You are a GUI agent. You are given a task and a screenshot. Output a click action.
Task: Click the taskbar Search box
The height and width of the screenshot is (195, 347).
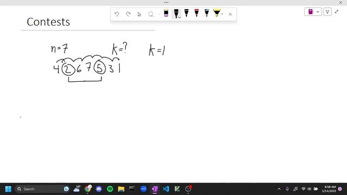pyautogui.click(x=42, y=189)
